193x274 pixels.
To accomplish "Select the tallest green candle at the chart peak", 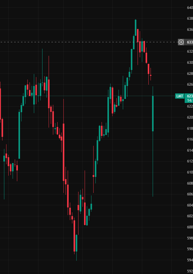I will click(135, 28).
